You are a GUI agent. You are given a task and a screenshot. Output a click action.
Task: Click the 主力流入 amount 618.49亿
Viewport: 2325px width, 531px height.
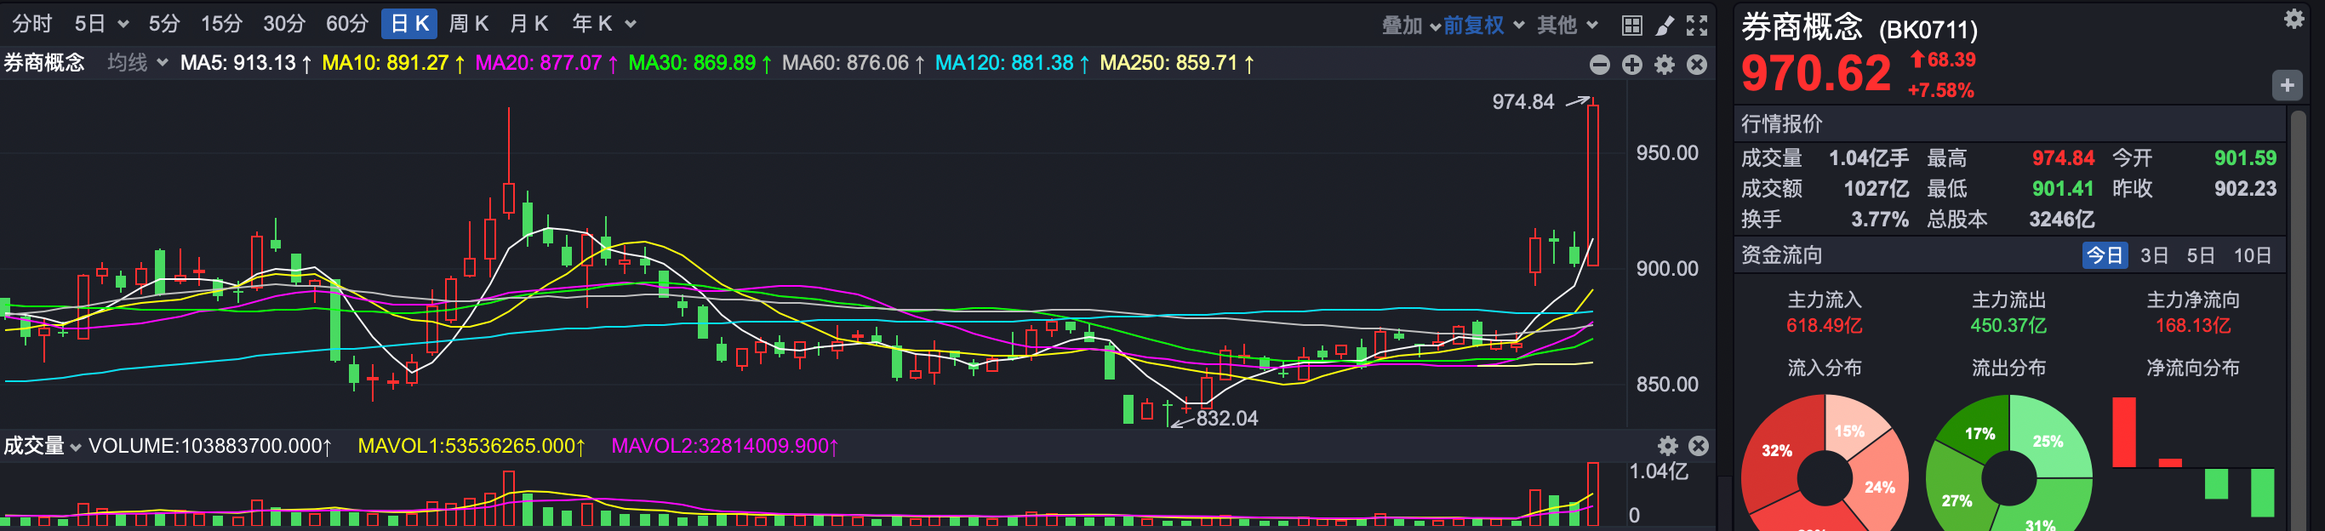[x=1824, y=325]
